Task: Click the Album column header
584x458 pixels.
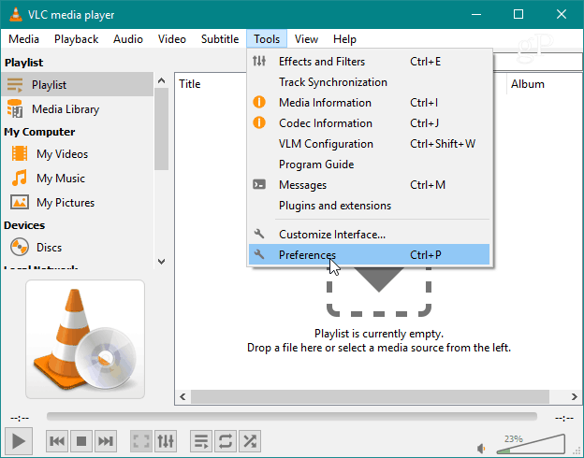Action: tap(528, 84)
